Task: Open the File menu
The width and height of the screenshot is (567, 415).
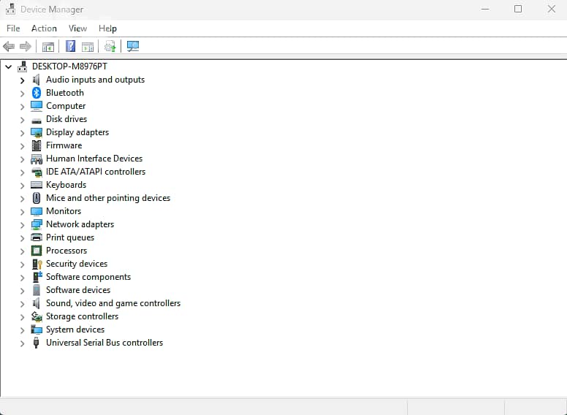Action: point(13,28)
